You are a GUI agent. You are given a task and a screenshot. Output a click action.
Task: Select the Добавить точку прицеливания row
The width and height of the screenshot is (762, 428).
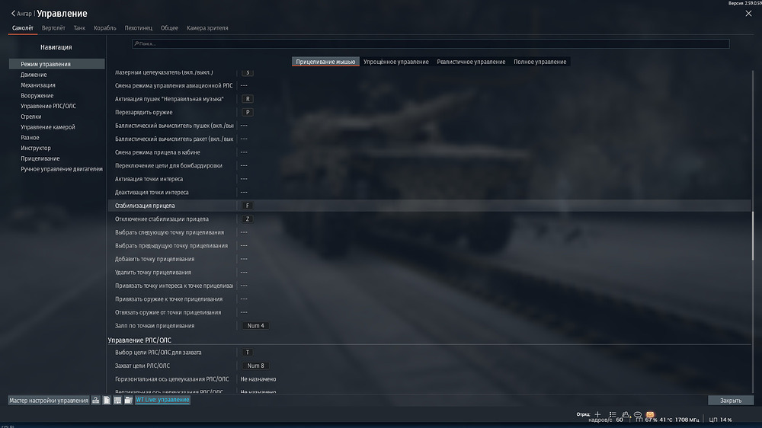click(x=429, y=260)
